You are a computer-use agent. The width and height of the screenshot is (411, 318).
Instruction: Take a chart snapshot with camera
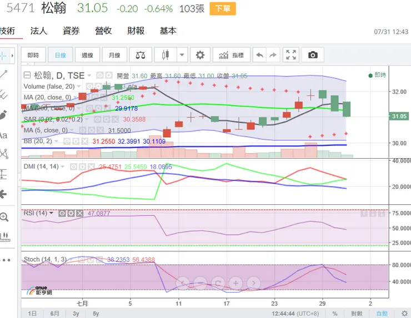pos(313,55)
